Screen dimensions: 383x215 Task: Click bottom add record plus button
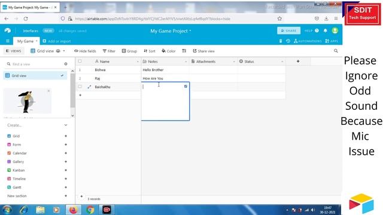81,196
